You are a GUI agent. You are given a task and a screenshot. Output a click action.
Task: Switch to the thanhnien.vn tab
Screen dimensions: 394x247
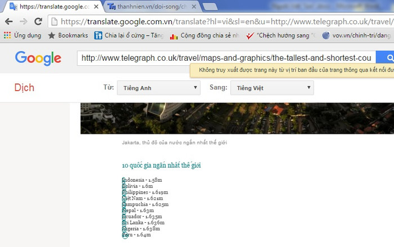[x=152, y=7]
